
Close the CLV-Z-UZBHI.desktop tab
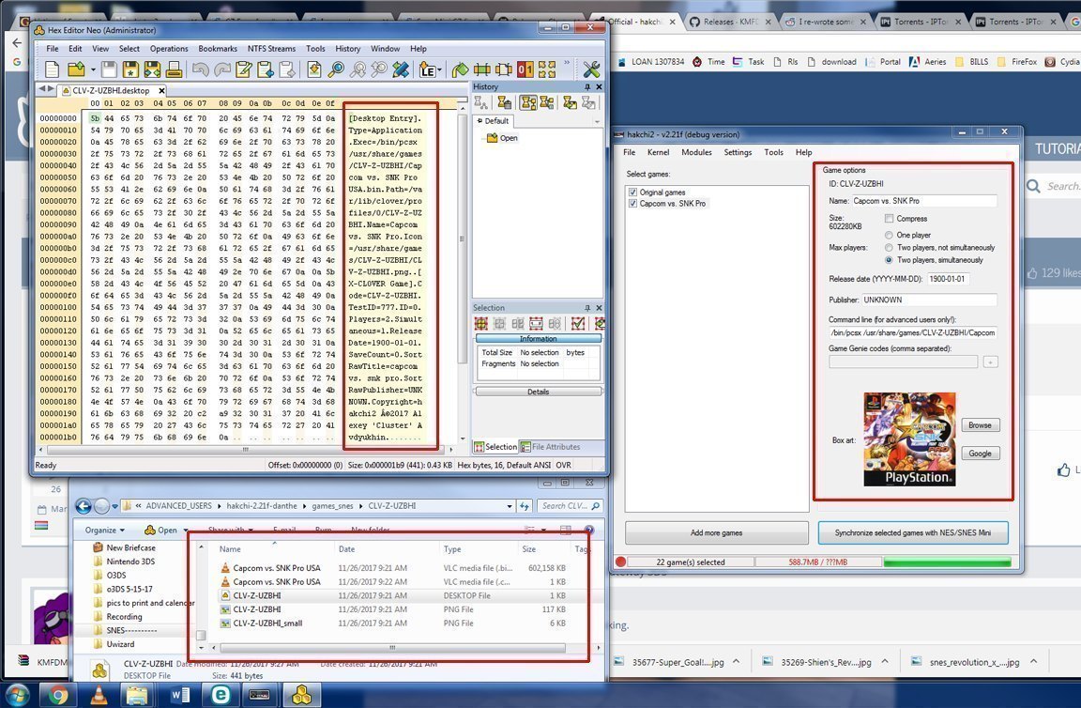[x=161, y=90]
